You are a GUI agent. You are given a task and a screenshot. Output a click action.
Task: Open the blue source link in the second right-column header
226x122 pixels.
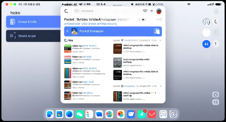pyautogui.click(x=130, y=86)
